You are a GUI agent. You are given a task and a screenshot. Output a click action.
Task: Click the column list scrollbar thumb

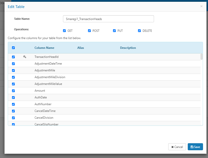[201, 57]
